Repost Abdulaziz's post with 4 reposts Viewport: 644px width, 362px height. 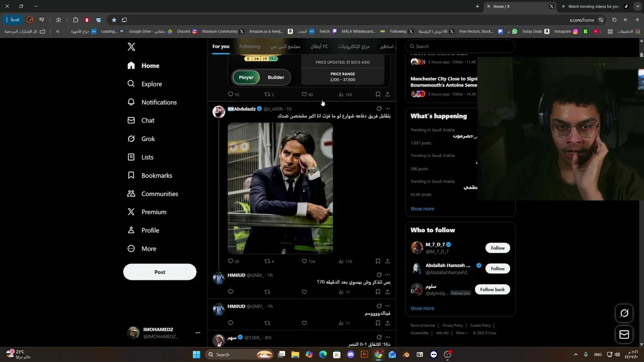click(269, 261)
